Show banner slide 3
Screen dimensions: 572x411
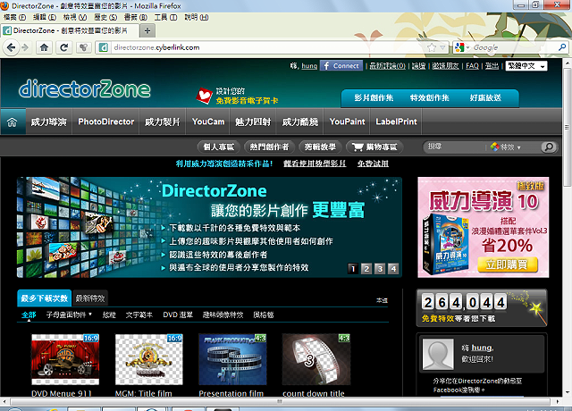pos(380,269)
